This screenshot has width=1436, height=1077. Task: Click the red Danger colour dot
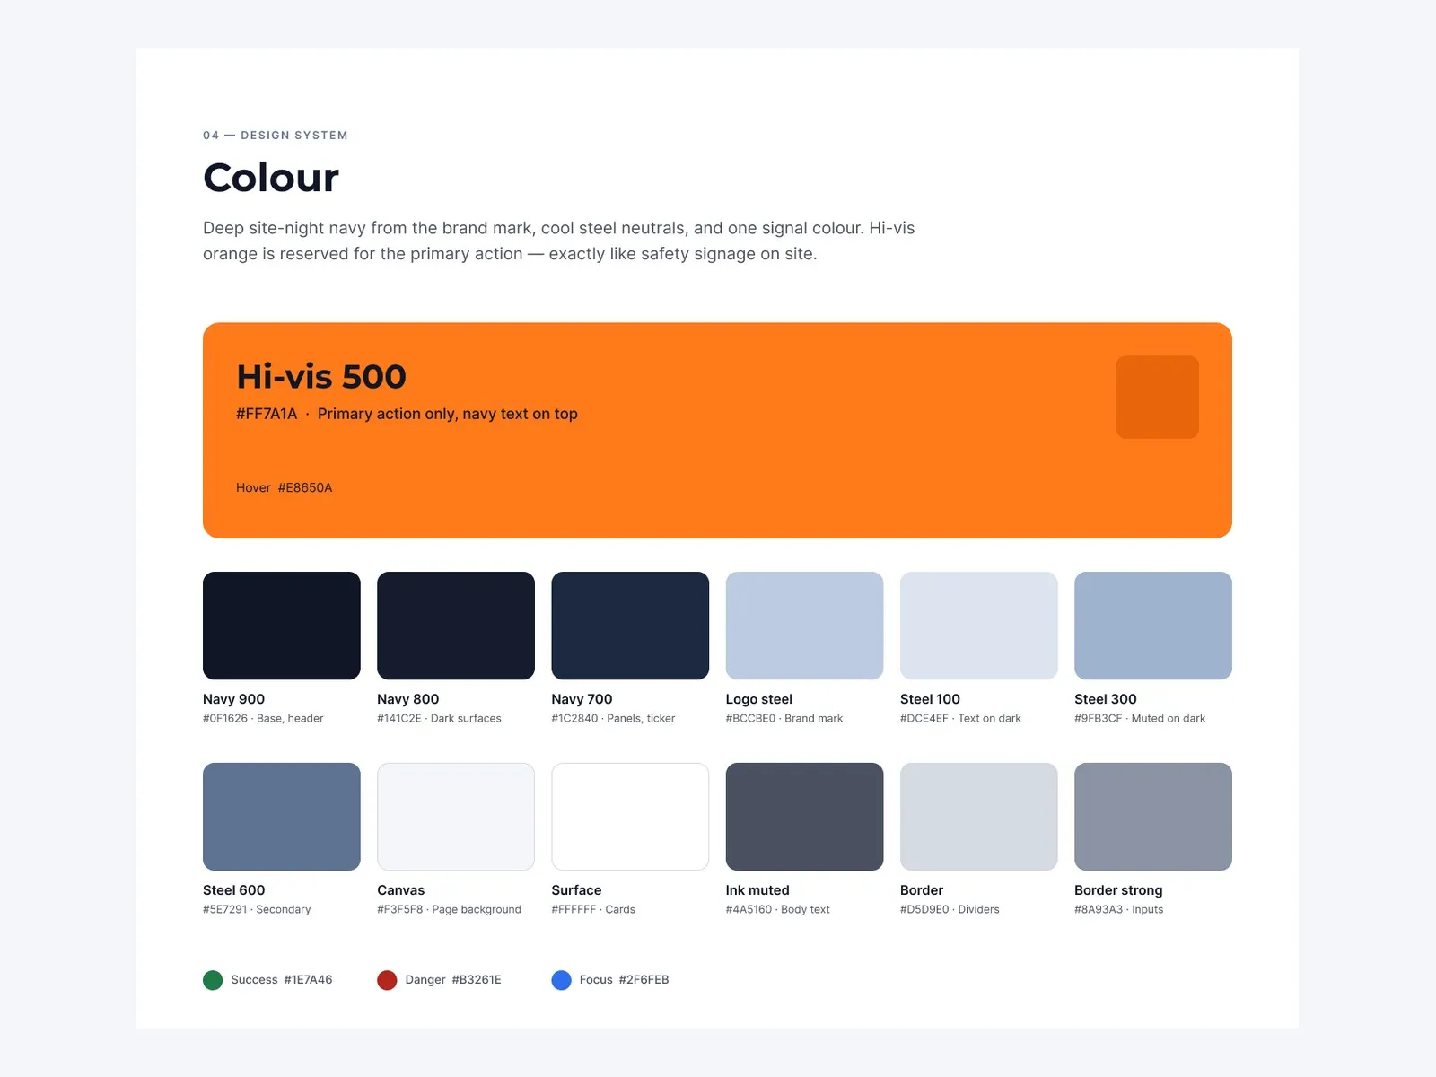pos(387,980)
